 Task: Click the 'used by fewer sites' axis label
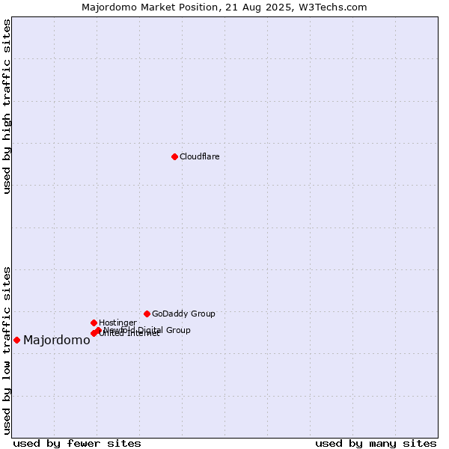tap(77, 444)
